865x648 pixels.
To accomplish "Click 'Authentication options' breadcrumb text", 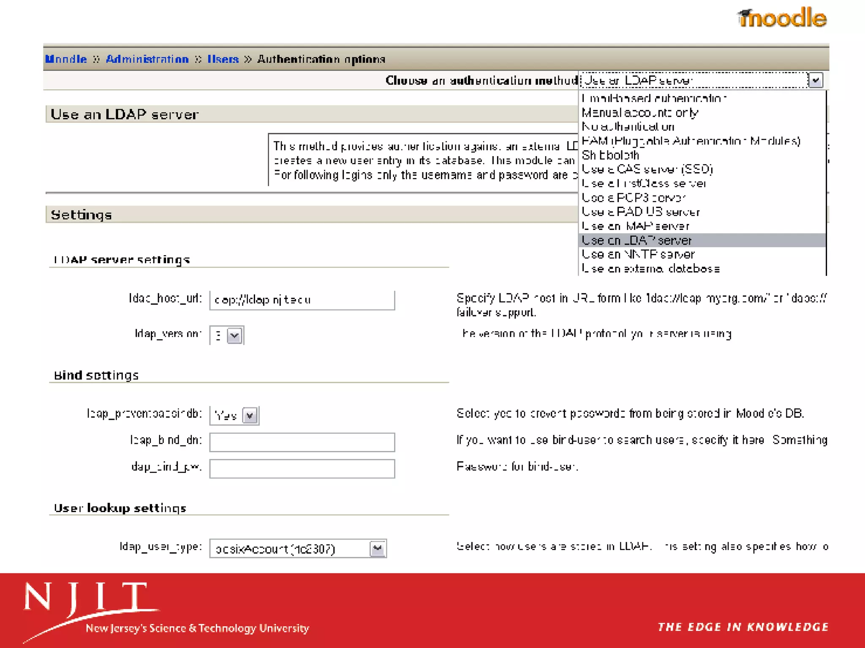I will (321, 59).
